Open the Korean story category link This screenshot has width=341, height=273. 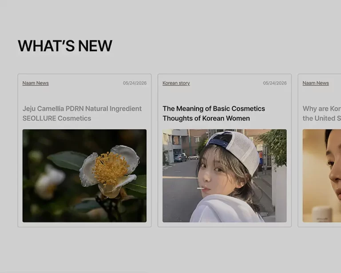pyautogui.click(x=176, y=83)
